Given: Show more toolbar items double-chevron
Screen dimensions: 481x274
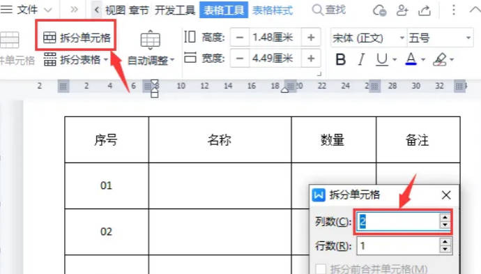Looking at the screenshot, I should click(74, 10).
